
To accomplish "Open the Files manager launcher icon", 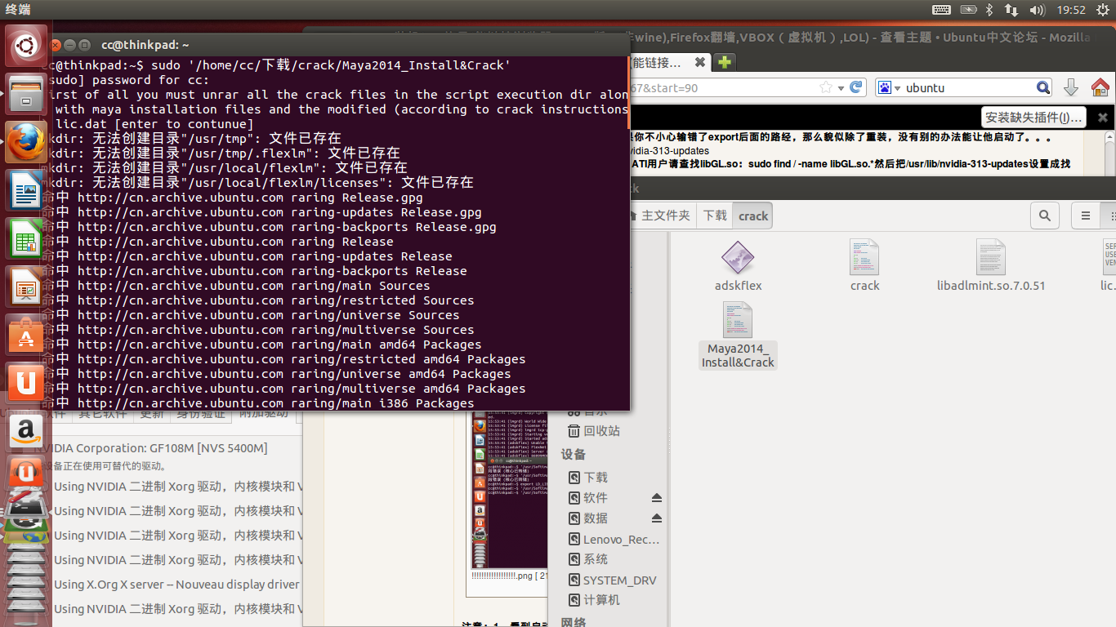I will 26,93.
